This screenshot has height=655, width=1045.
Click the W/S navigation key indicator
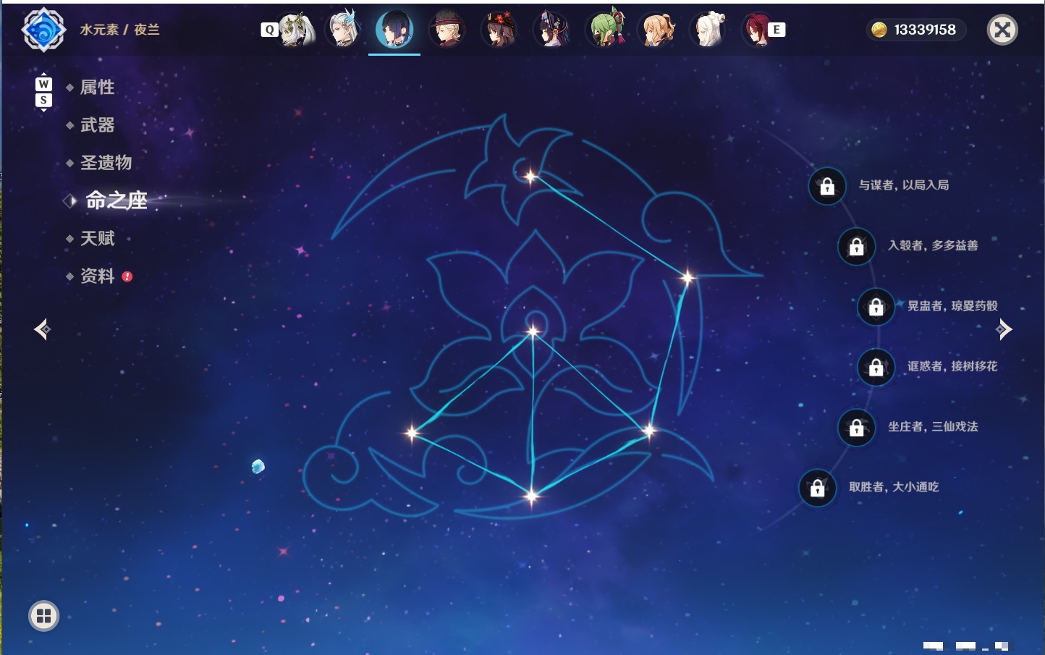pyautogui.click(x=43, y=92)
